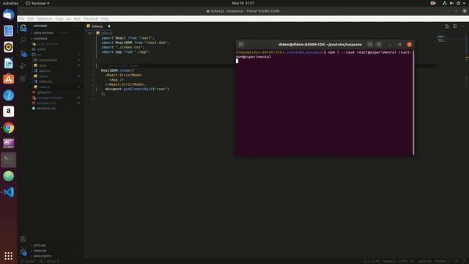Viewport: 469px width, 264px height.
Task: Click the screen recording indicator in the top bar
Action: (433, 3)
